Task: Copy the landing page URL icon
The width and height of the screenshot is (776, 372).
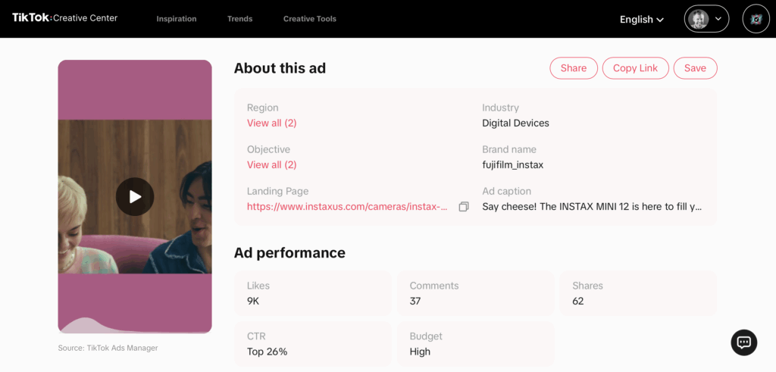Action: (x=463, y=207)
